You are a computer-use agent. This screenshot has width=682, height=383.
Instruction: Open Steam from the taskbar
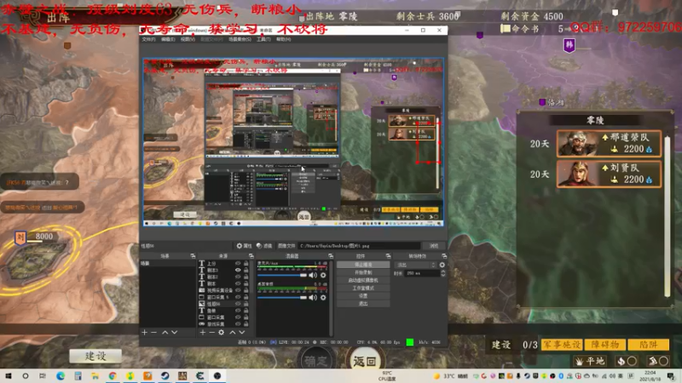tap(165, 375)
